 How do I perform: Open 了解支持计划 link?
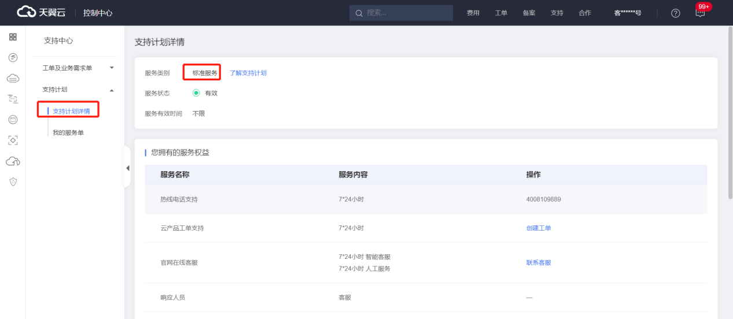[x=248, y=73]
